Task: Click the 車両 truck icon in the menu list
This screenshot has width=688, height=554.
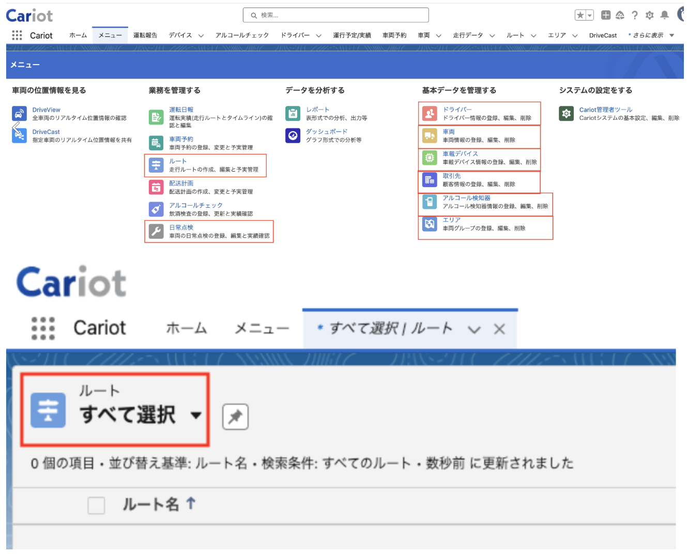Action: coord(430,135)
